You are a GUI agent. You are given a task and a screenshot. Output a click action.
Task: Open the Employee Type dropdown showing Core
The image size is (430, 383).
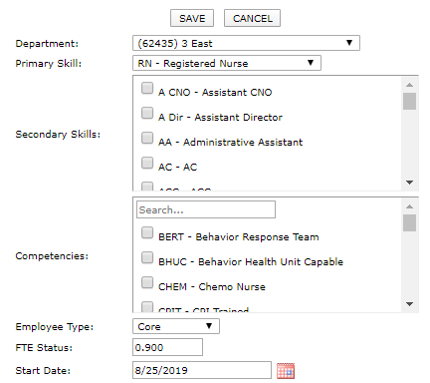click(x=176, y=326)
